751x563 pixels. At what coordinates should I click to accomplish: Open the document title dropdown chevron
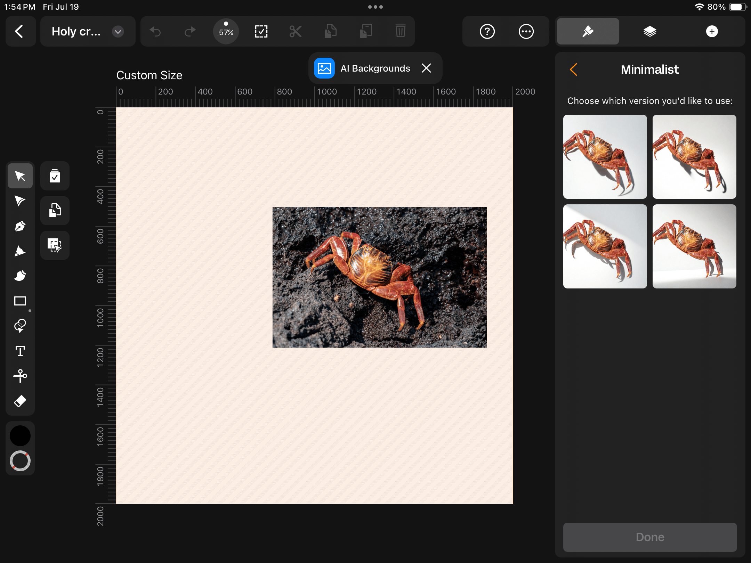(118, 32)
